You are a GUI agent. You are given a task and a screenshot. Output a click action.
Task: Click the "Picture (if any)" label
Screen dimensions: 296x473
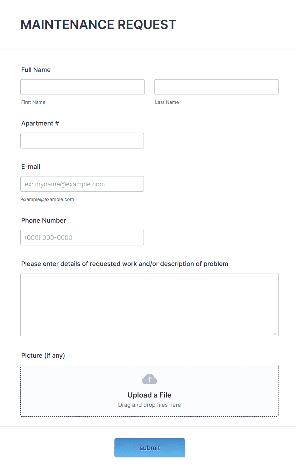coord(43,355)
